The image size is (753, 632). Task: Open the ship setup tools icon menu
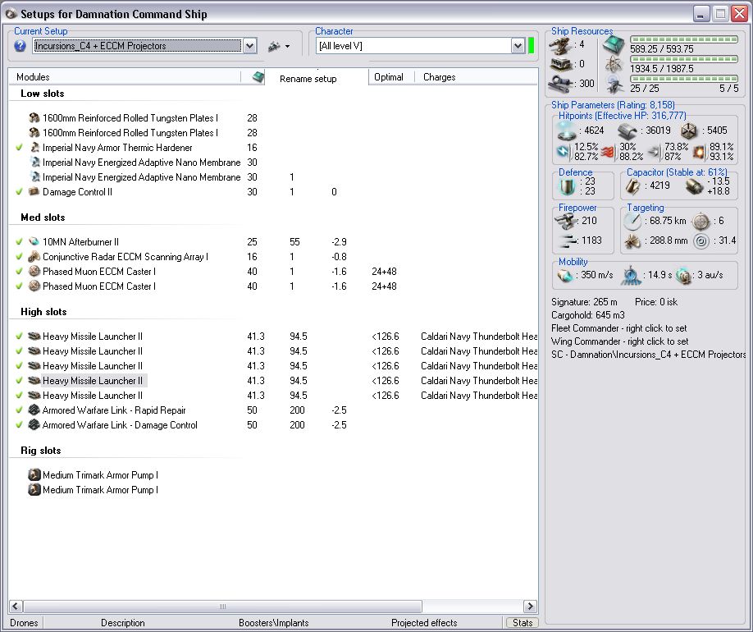pyautogui.click(x=274, y=46)
